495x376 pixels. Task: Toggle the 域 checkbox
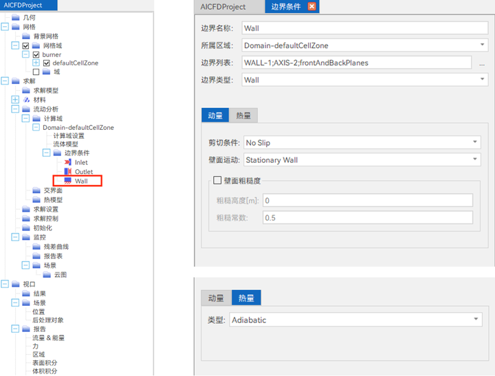[36, 72]
